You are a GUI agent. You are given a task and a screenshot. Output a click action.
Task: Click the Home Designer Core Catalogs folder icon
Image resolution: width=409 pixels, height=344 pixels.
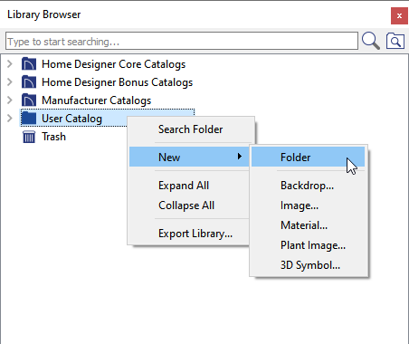click(29, 64)
